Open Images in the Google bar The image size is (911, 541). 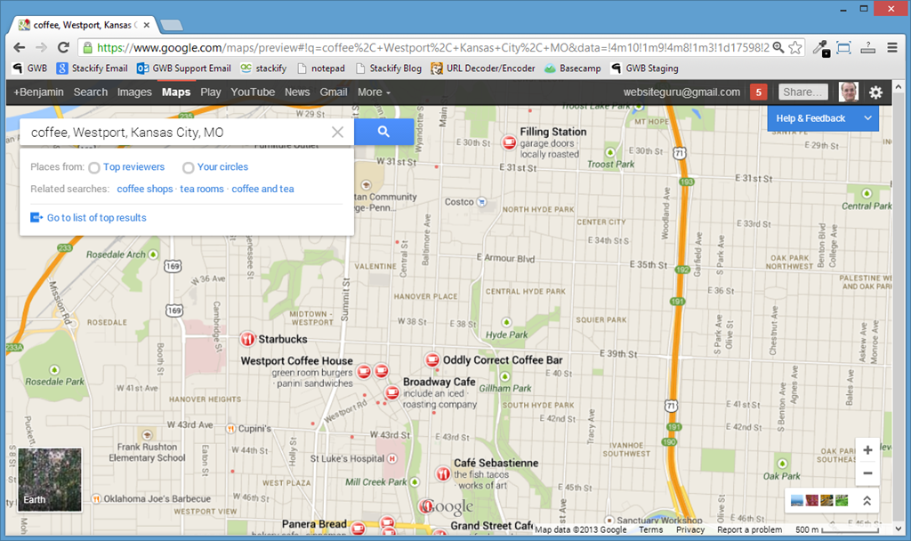[134, 92]
